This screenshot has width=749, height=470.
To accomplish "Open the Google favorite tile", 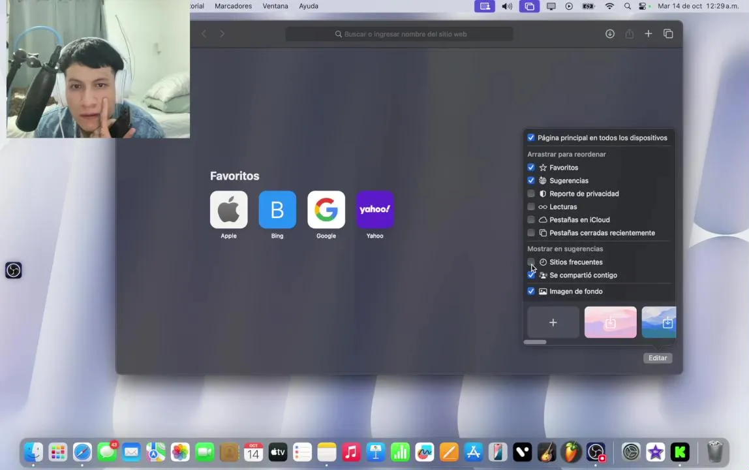I will [x=326, y=210].
